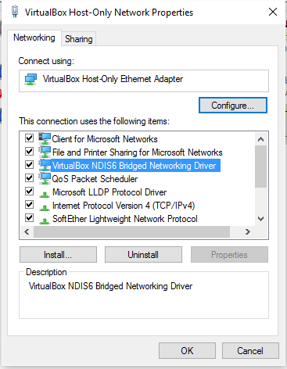
Task: Click the Uninstall button
Action: tap(143, 255)
